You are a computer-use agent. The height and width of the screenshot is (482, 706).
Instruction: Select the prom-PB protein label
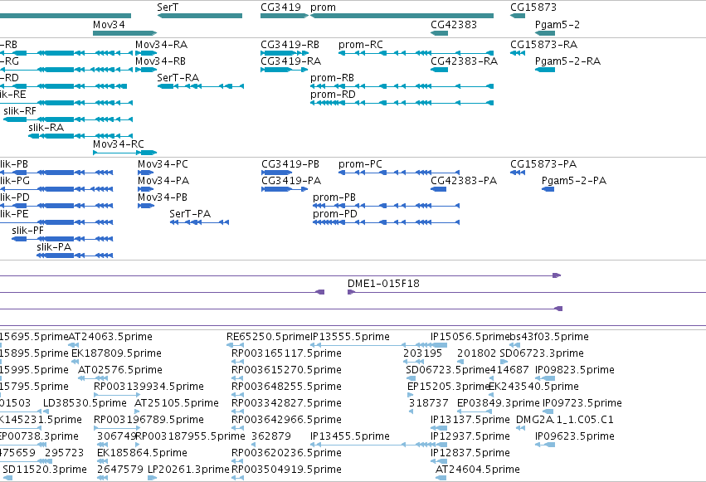click(334, 197)
